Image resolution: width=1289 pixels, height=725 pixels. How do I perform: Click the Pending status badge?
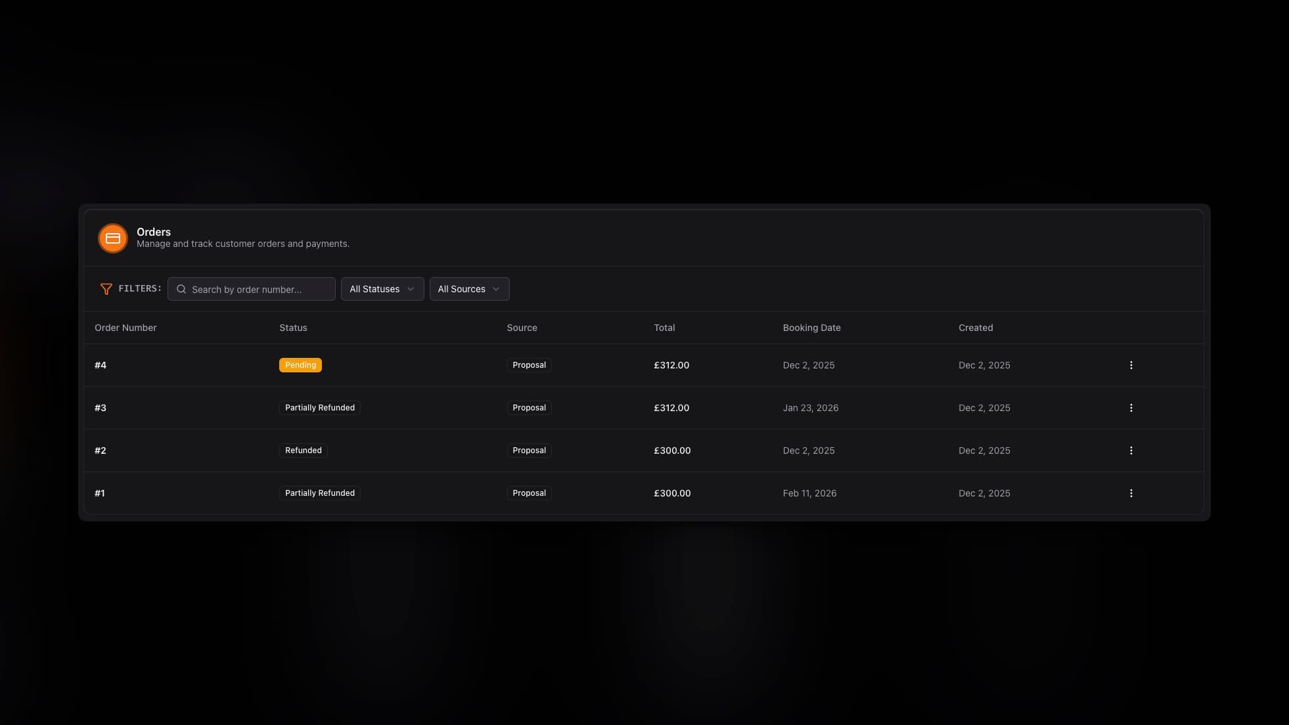pos(300,365)
